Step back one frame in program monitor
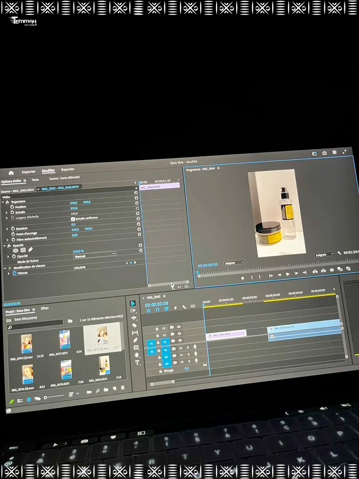Image resolution: width=359 pixels, height=479 pixels. point(279,275)
